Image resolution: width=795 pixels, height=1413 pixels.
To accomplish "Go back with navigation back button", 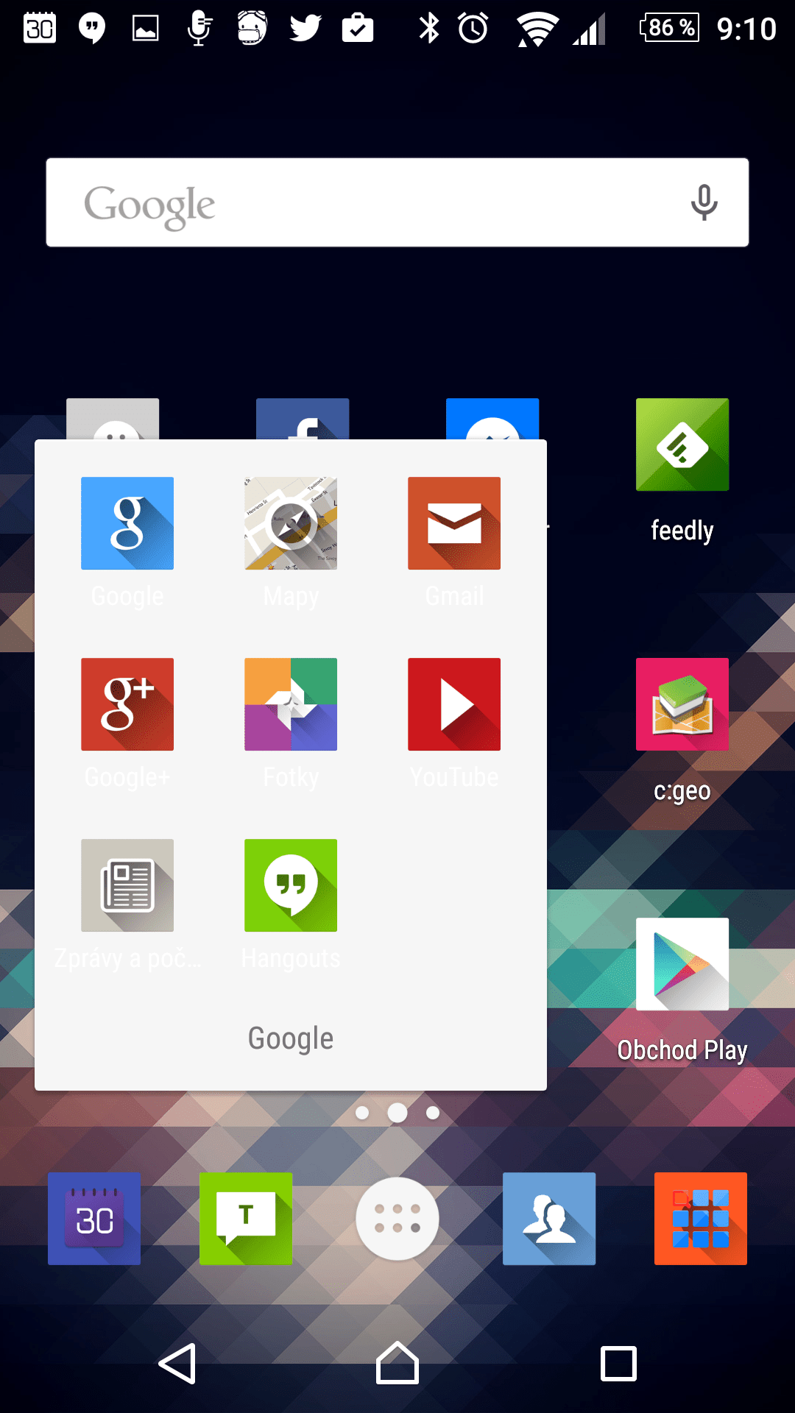I will click(x=177, y=1364).
